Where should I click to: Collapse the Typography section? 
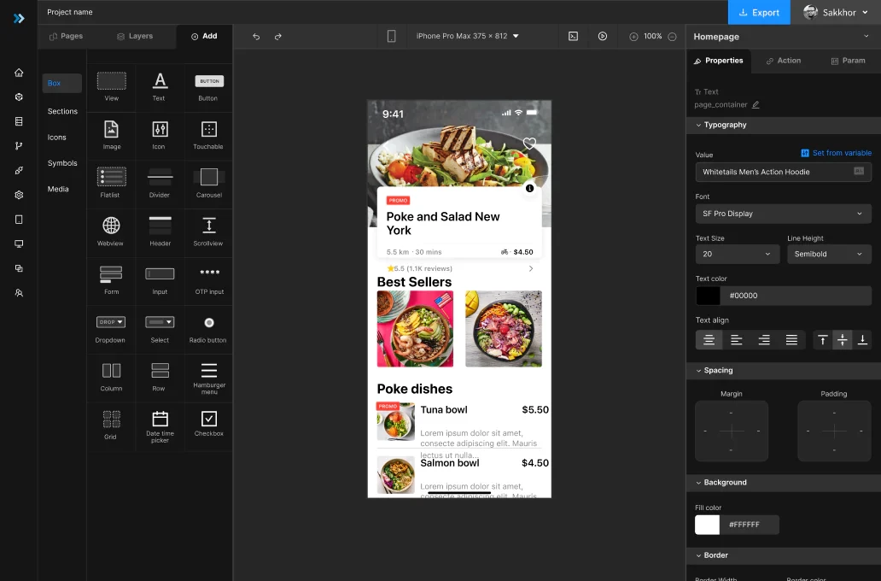click(699, 125)
